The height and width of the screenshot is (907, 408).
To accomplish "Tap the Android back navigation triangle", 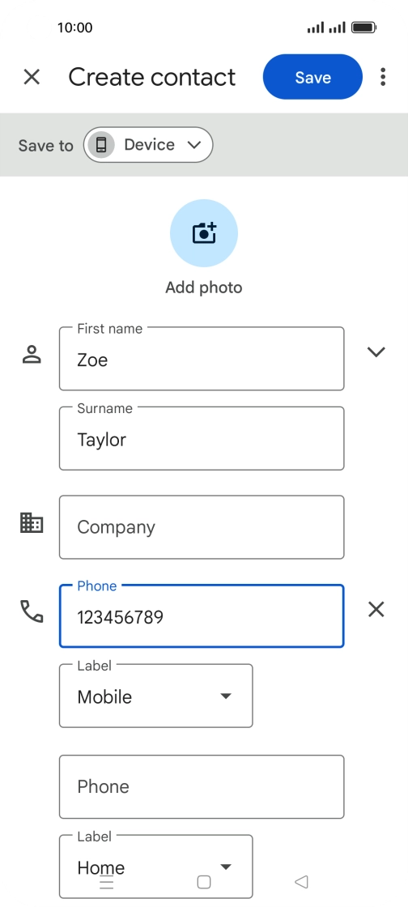I will click(301, 882).
